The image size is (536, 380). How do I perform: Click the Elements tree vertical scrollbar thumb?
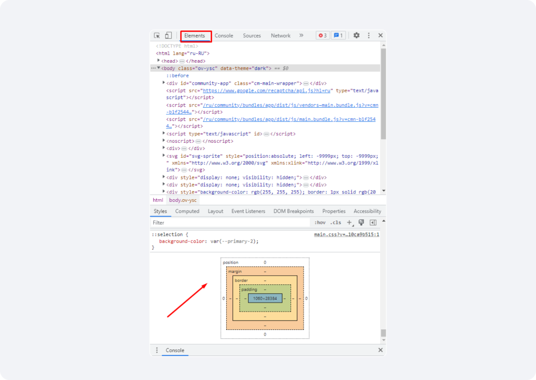click(384, 94)
